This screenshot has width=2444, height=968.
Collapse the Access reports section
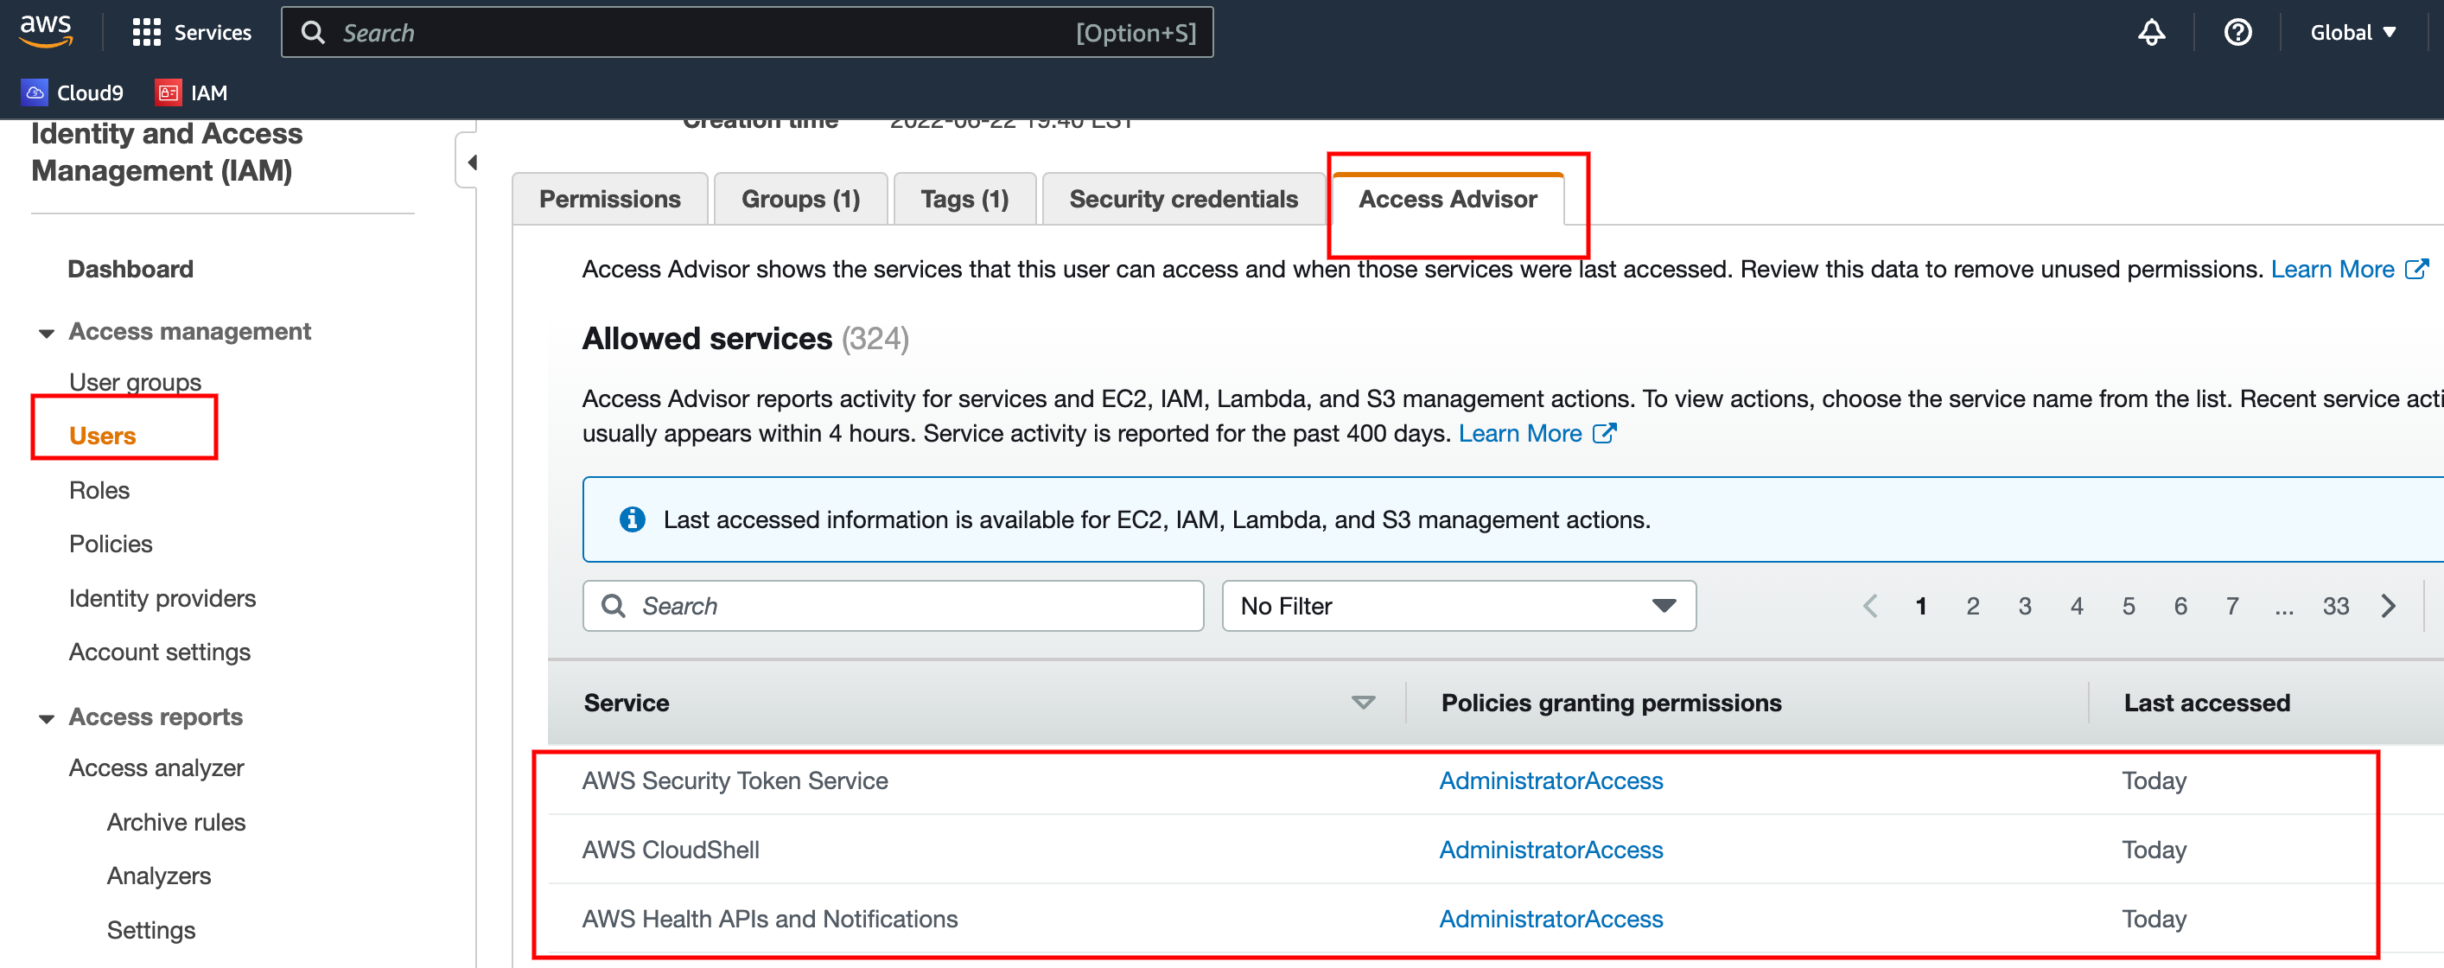pos(46,718)
